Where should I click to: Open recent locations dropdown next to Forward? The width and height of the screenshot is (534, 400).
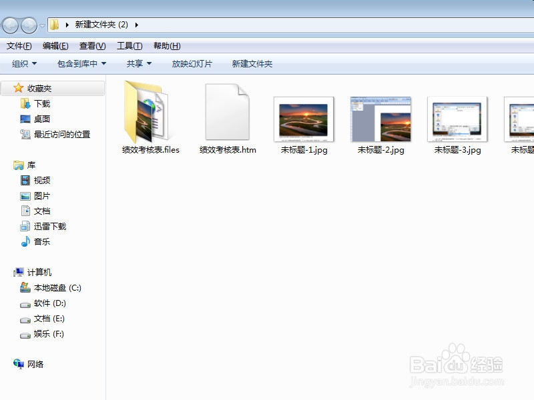(x=42, y=25)
